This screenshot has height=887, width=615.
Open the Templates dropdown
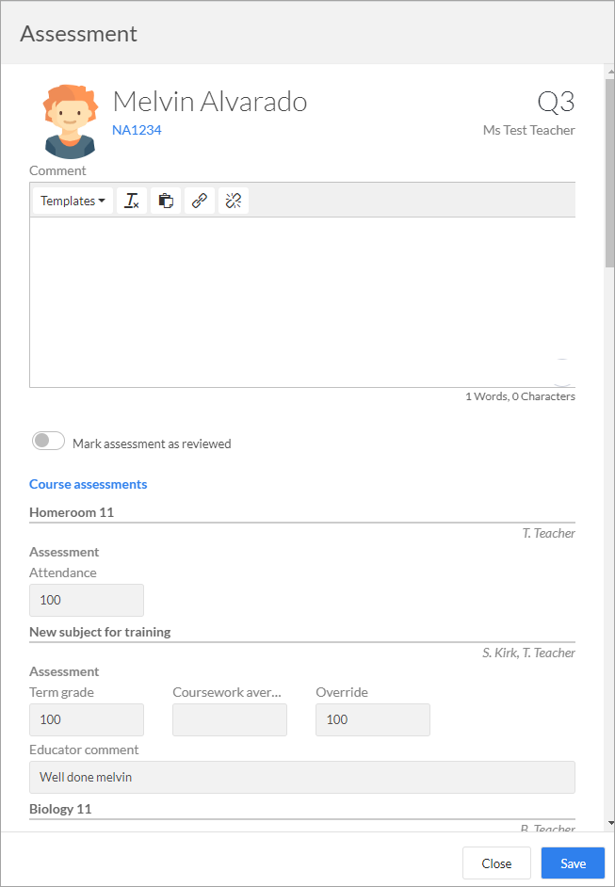coord(73,201)
